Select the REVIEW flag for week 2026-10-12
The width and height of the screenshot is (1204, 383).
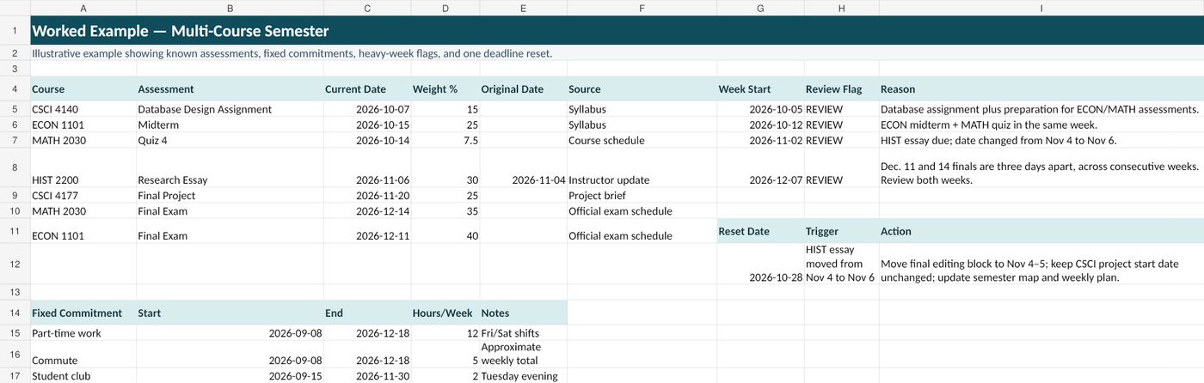841,125
